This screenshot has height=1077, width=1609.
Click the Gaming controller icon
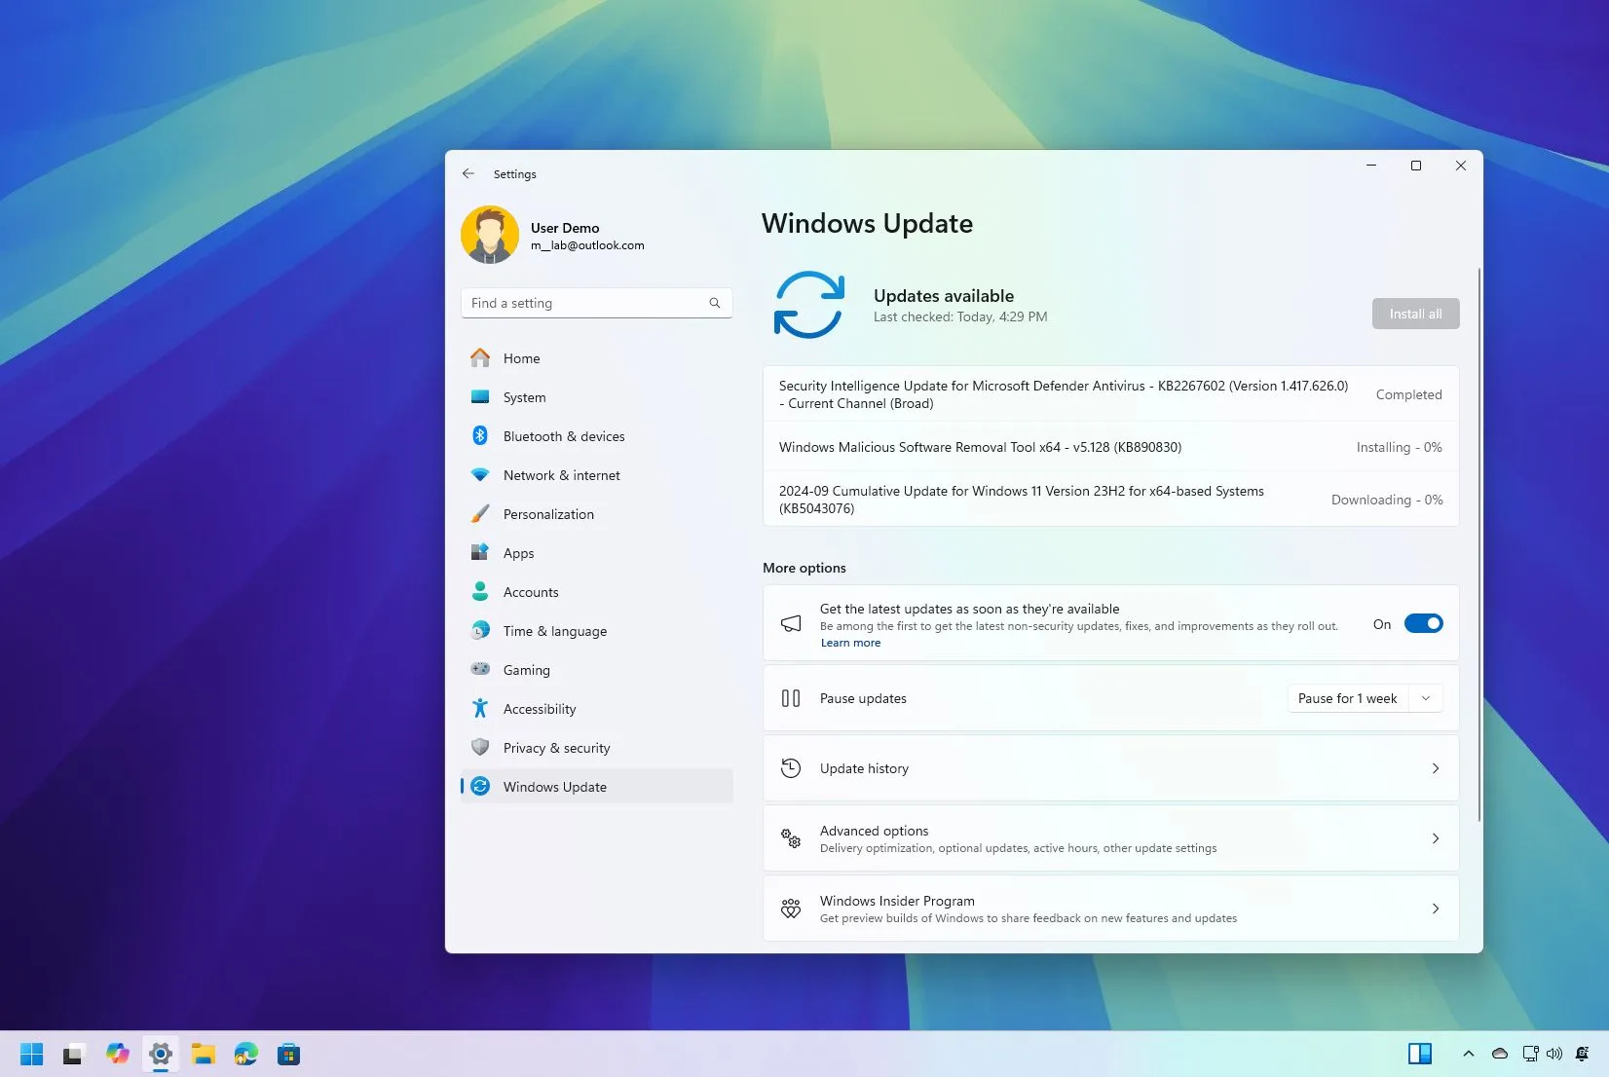(480, 669)
